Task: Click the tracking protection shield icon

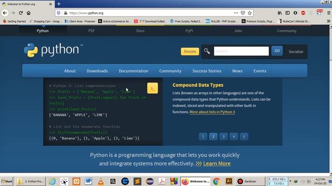Action: [59, 13]
